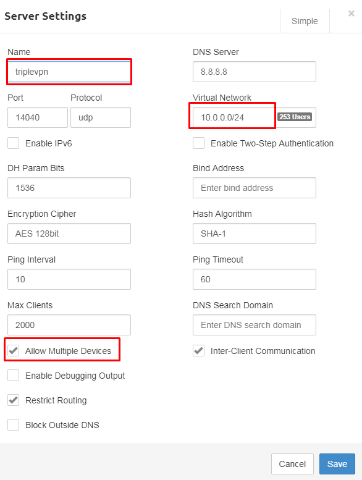The image size is (362, 480).
Task: Open the DH Param Bits dropdown
Action: (69, 188)
